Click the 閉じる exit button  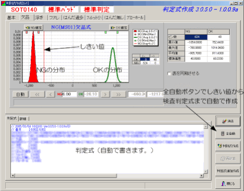228,183
